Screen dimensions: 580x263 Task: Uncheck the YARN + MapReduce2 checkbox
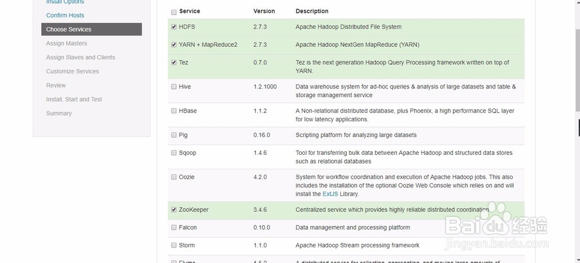coord(174,45)
